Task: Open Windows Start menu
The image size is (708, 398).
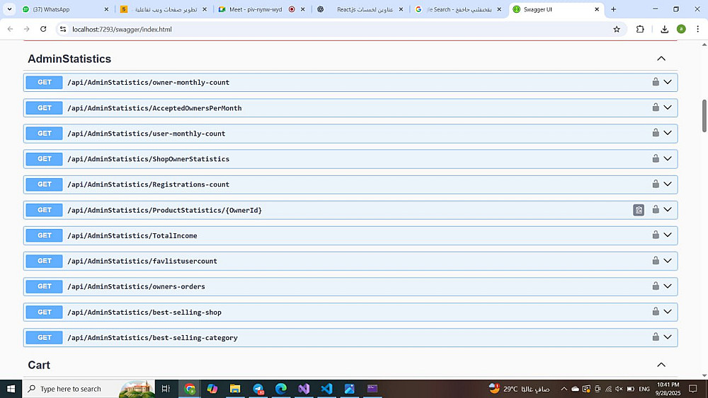Action: click(x=11, y=389)
